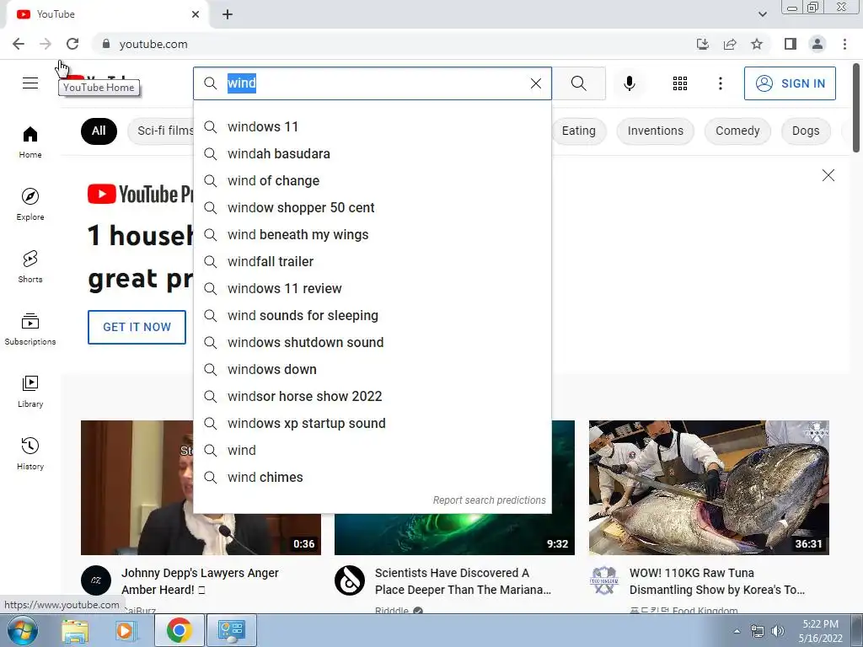Go to Home in sidebar

point(30,142)
